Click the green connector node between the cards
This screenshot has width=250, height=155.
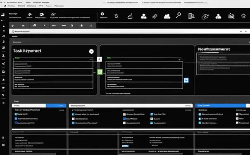(x=100, y=72)
